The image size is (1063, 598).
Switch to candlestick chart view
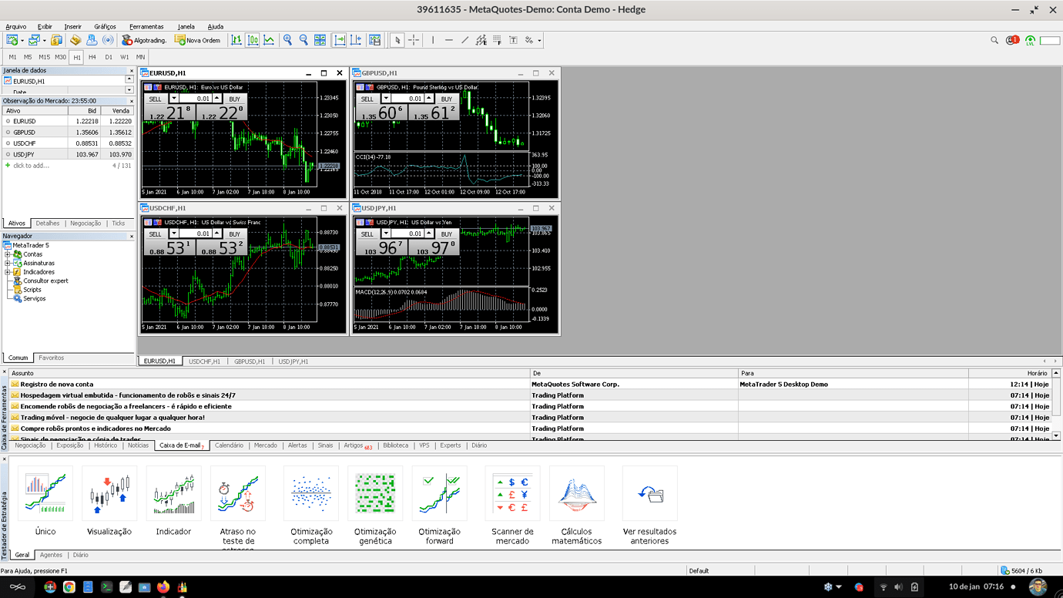point(253,40)
